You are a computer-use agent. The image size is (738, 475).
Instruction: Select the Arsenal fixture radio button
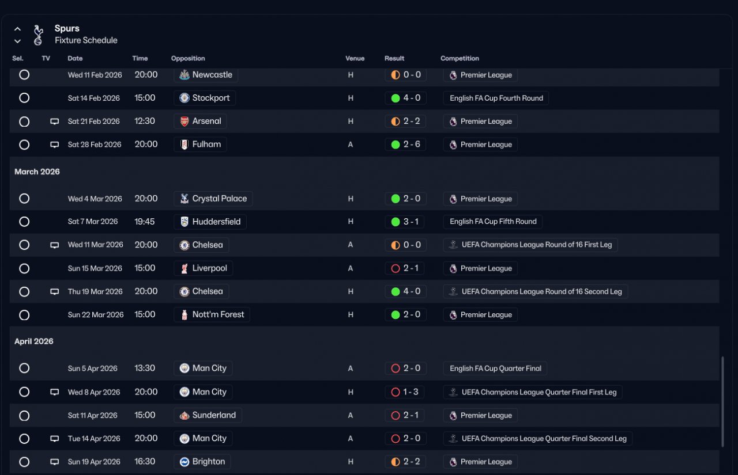click(24, 121)
